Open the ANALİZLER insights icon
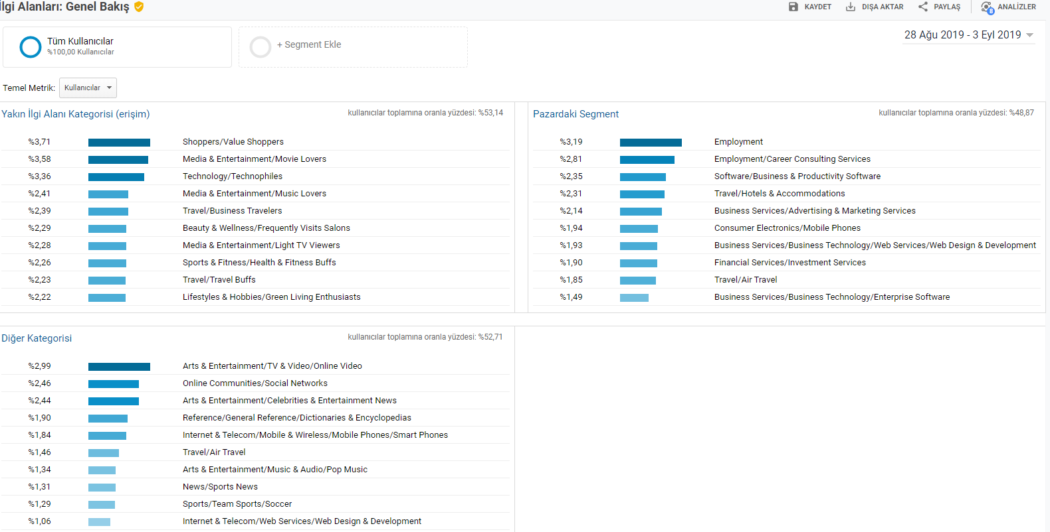Screen dimensions: 1050x532 (988, 7)
